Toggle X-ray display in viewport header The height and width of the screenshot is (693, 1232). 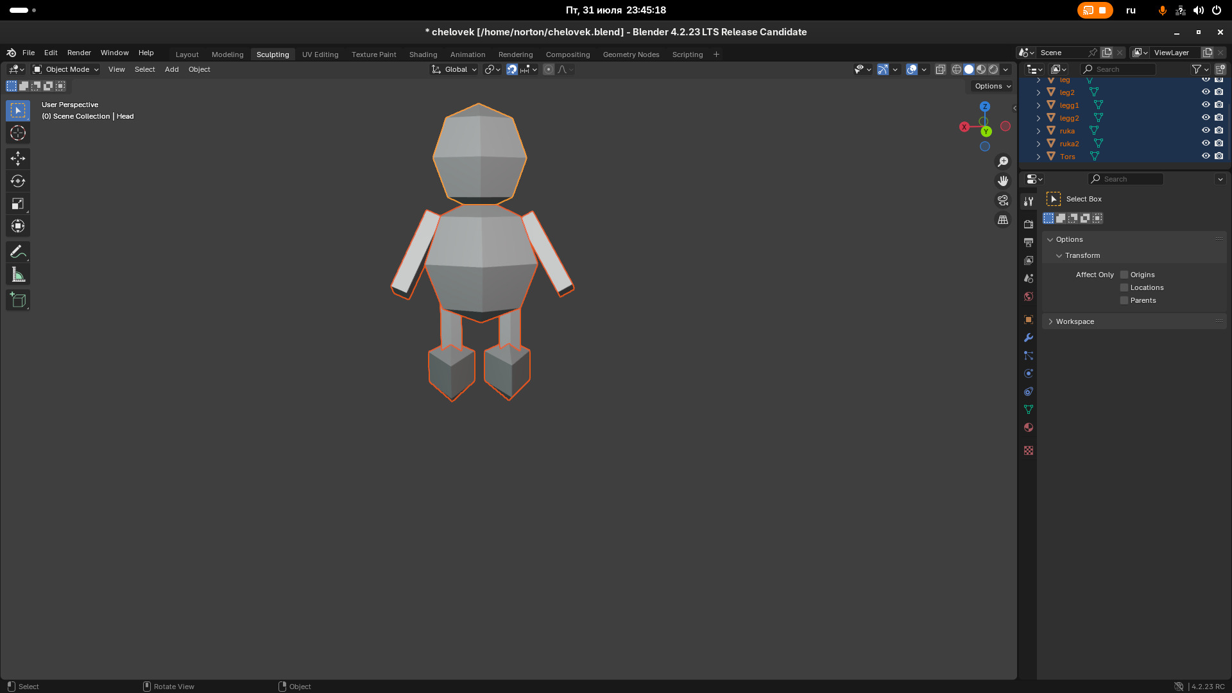pos(941,69)
